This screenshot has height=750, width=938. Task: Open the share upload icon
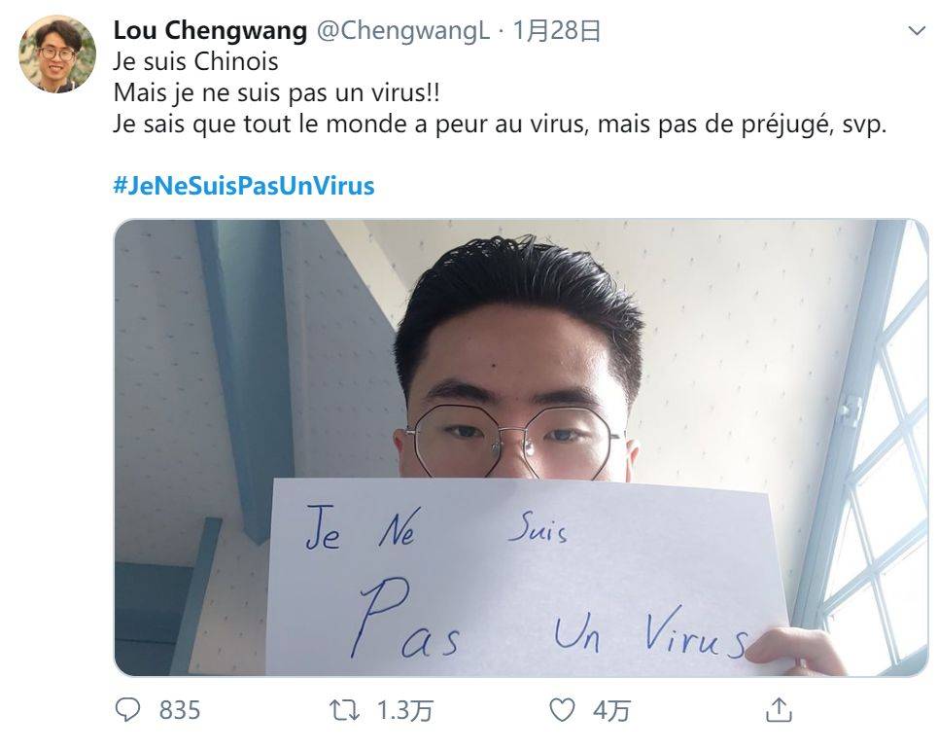tap(779, 710)
